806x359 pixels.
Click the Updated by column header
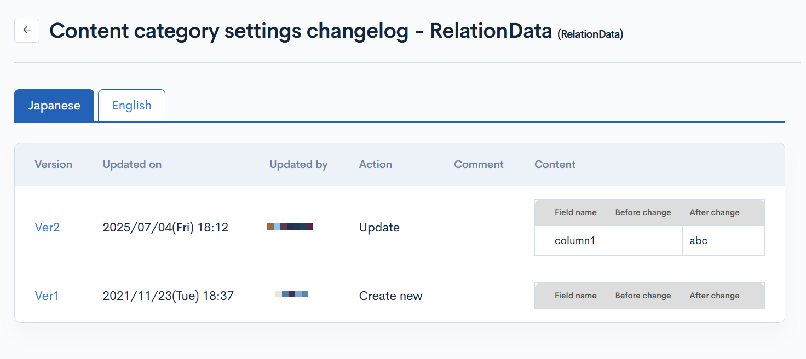coord(298,165)
